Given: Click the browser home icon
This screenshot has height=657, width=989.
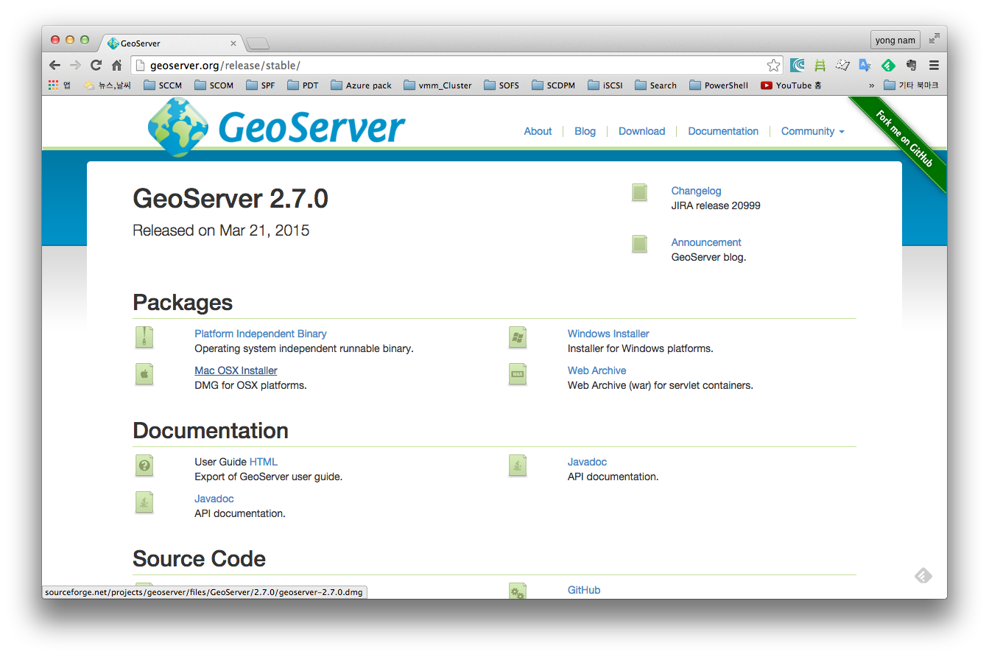Looking at the screenshot, I should (116, 65).
